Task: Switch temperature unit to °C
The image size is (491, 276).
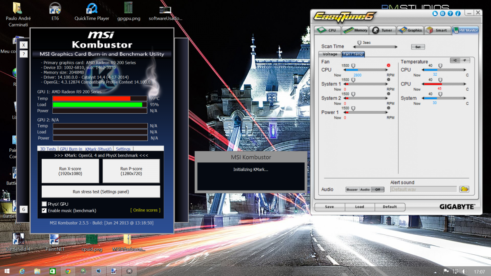Action: [455, 61]
